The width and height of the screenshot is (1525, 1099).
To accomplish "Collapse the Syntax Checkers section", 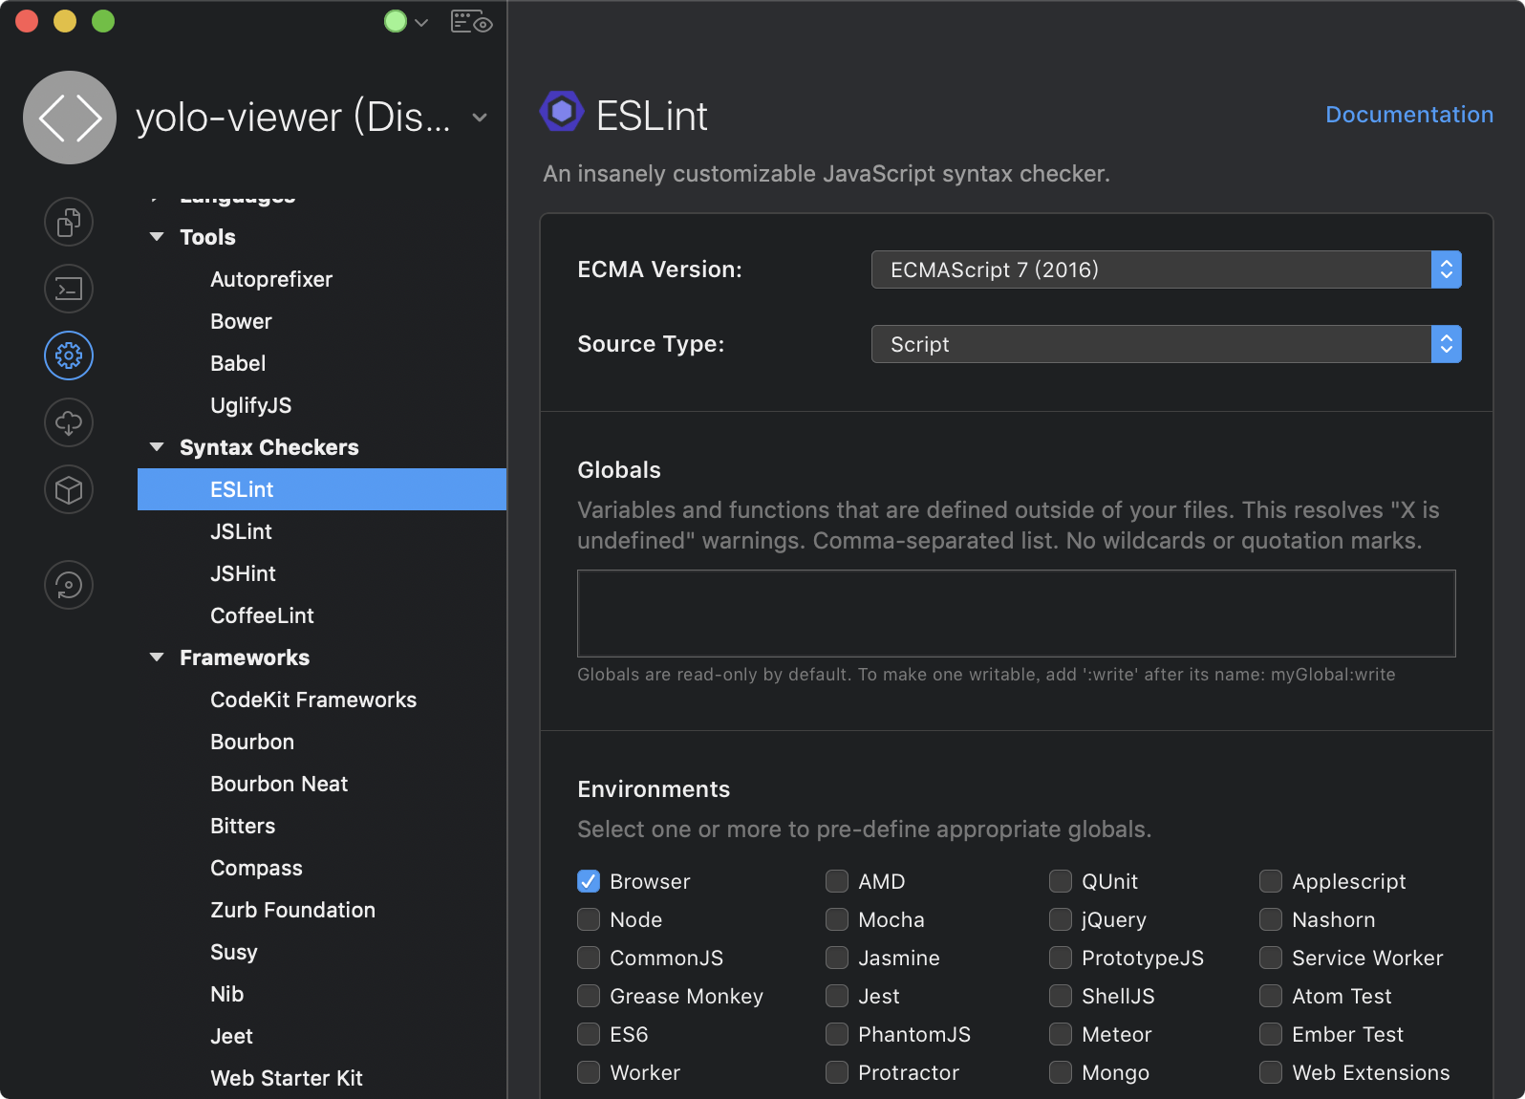I will coord(158,447).
